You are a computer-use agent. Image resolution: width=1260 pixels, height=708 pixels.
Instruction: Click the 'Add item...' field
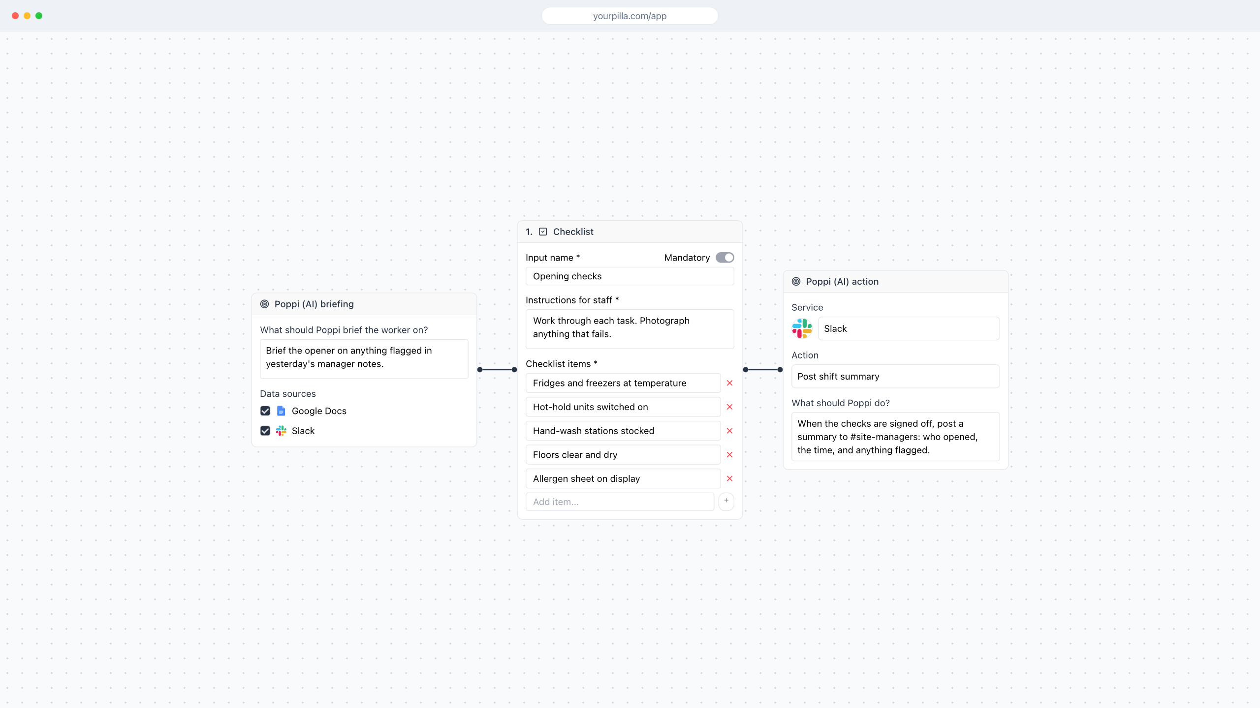[x=620, y=501]
